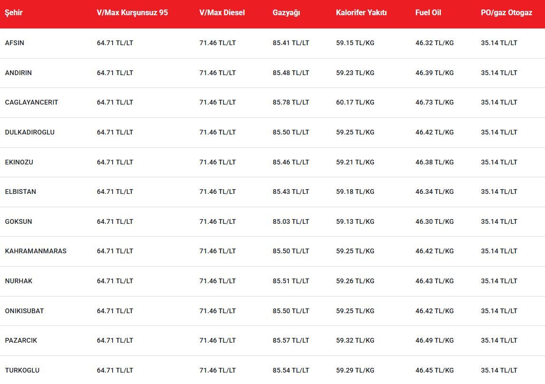
Task: Select the Kalorifer Yakıtı column header
Action: [x=361, y=13]
